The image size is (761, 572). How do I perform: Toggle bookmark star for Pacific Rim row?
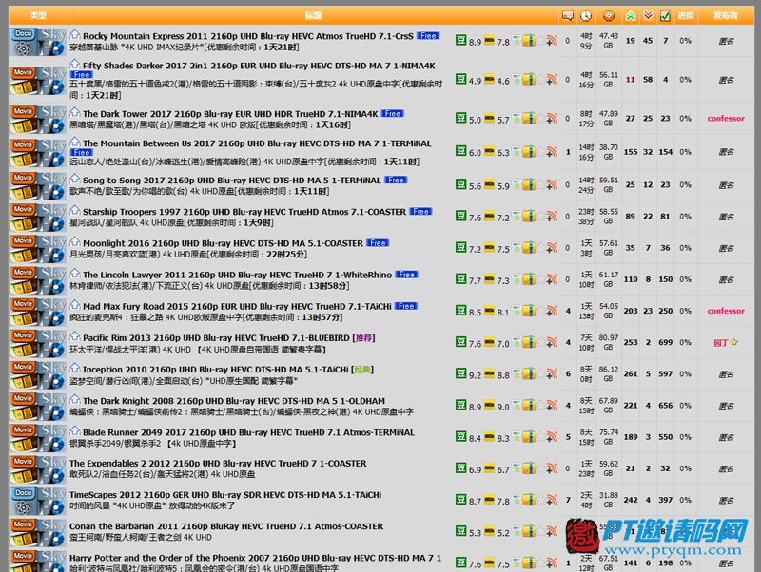click(540, 342)
